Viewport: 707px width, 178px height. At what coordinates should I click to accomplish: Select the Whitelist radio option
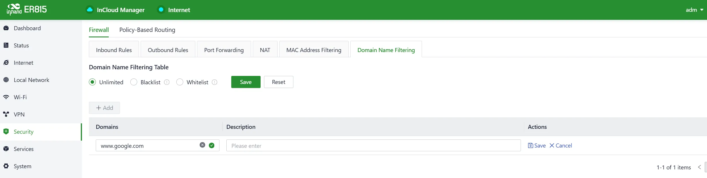180,82
